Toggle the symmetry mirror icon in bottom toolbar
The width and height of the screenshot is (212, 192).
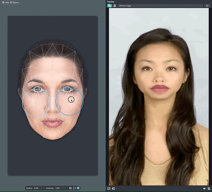tap(75, 188)
